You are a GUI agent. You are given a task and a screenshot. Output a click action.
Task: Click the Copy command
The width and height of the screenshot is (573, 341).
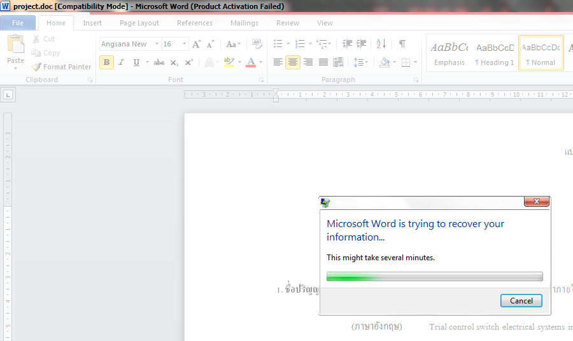tap(46, 53)
